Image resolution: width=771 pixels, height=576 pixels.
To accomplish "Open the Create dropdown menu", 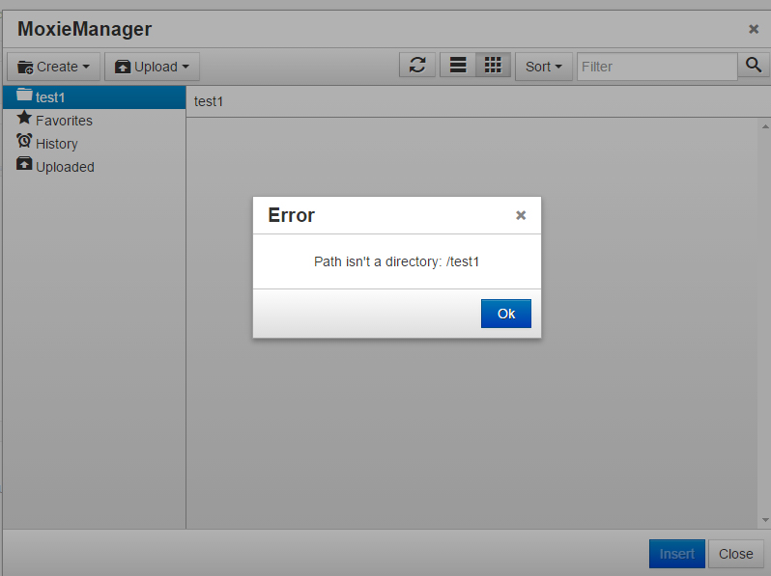I will pos(54,67).
